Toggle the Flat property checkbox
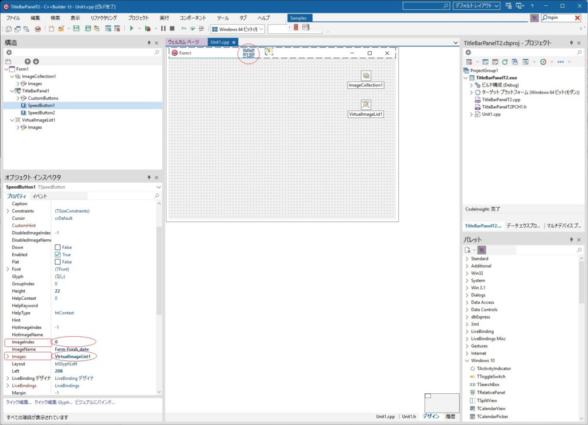This screenshot has height=425, width=588. point(58,262)
